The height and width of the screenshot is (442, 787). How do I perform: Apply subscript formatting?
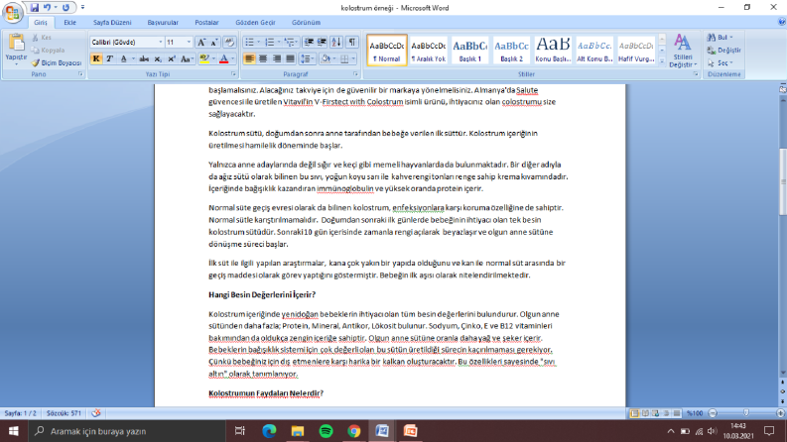click(158, 59)
